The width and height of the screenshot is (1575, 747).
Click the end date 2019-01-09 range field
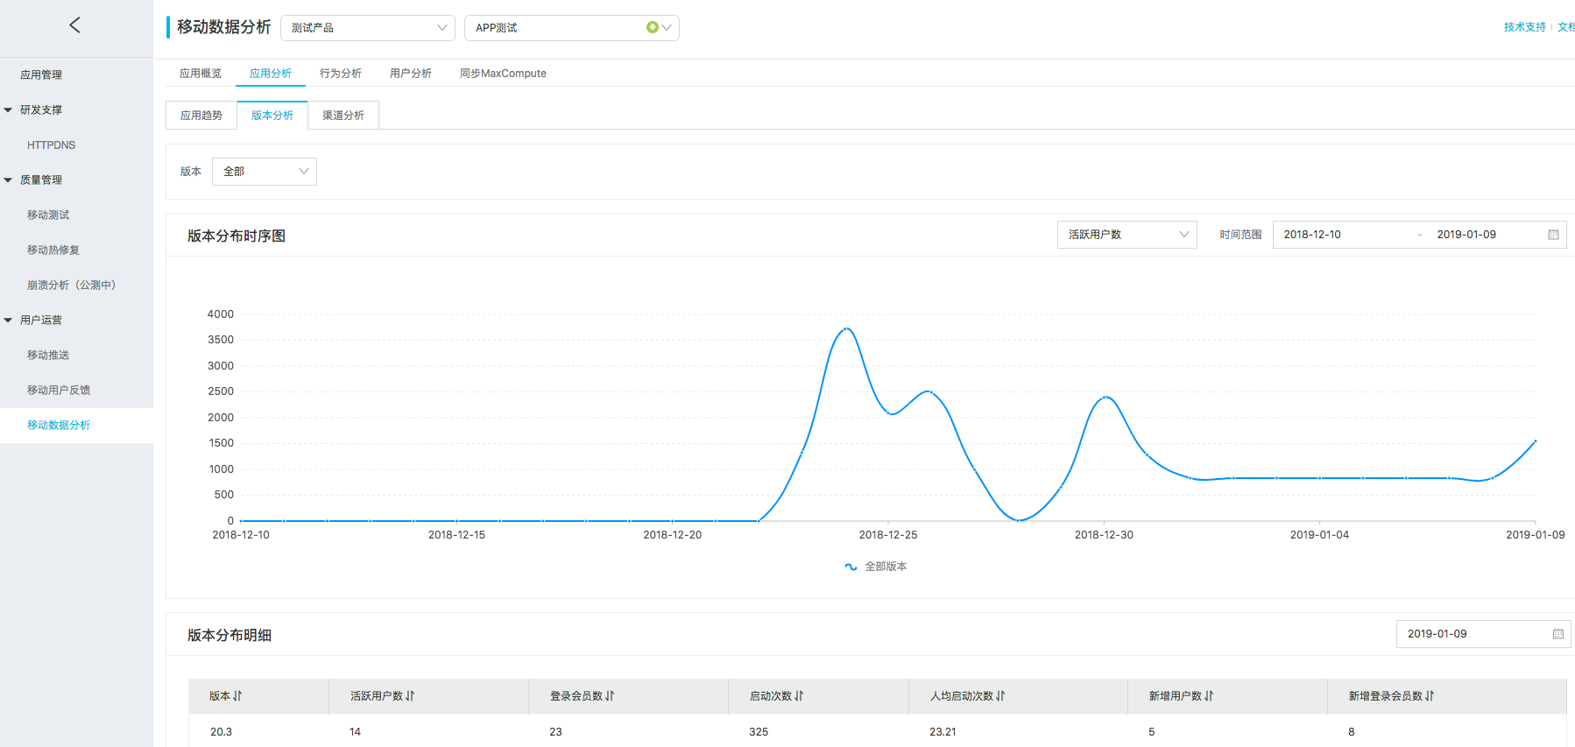coord(1466,235)
